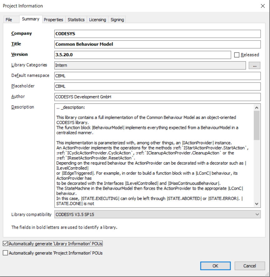Click the ellipsis button beside Library Categories
270x277 pixels.
pyautogui.click(x=254, y=65)
